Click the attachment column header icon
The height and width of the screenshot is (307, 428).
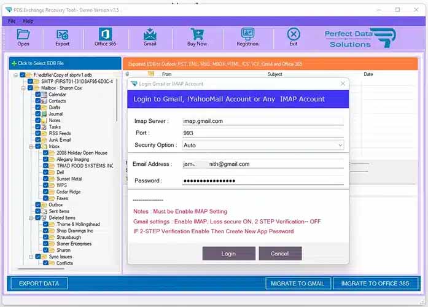[127, 74]
